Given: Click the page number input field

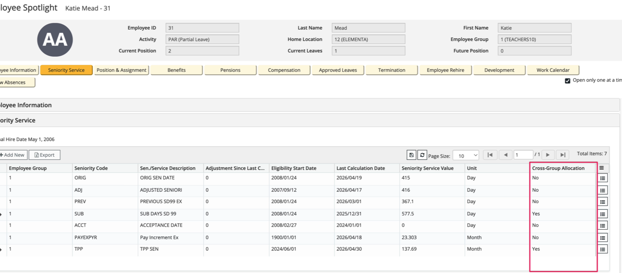Looking at the screenshot, I should point(523,155).
